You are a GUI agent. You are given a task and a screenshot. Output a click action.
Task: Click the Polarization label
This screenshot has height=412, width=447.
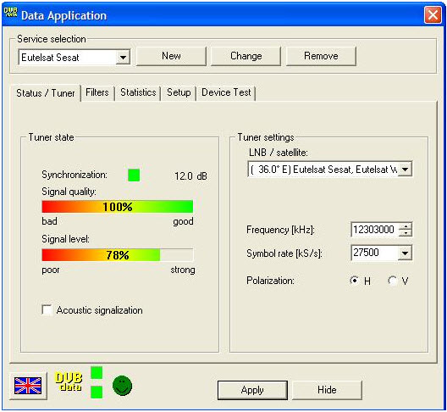coord(270,281)
